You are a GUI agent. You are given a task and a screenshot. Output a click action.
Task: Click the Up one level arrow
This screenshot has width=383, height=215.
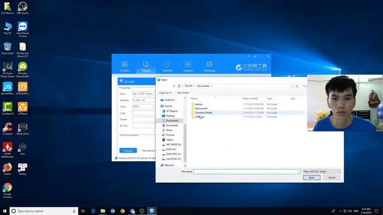coord(174,86)
